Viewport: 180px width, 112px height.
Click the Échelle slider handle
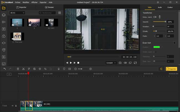pyautogui.click(x=156, y=31)
